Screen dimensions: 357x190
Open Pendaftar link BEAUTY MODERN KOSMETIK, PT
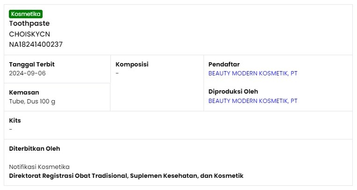tap(253, 73)
